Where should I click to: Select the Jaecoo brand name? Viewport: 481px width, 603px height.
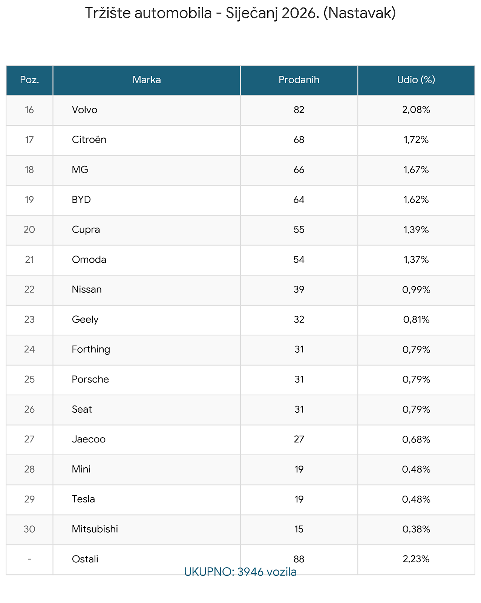89,439
